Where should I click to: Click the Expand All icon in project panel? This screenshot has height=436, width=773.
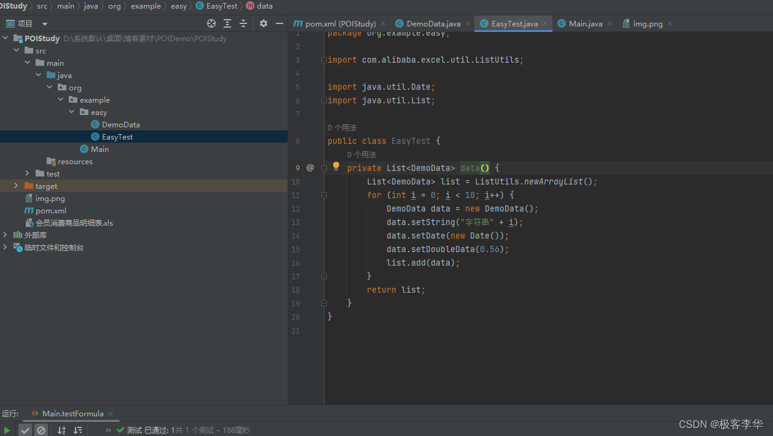[227, 23]
